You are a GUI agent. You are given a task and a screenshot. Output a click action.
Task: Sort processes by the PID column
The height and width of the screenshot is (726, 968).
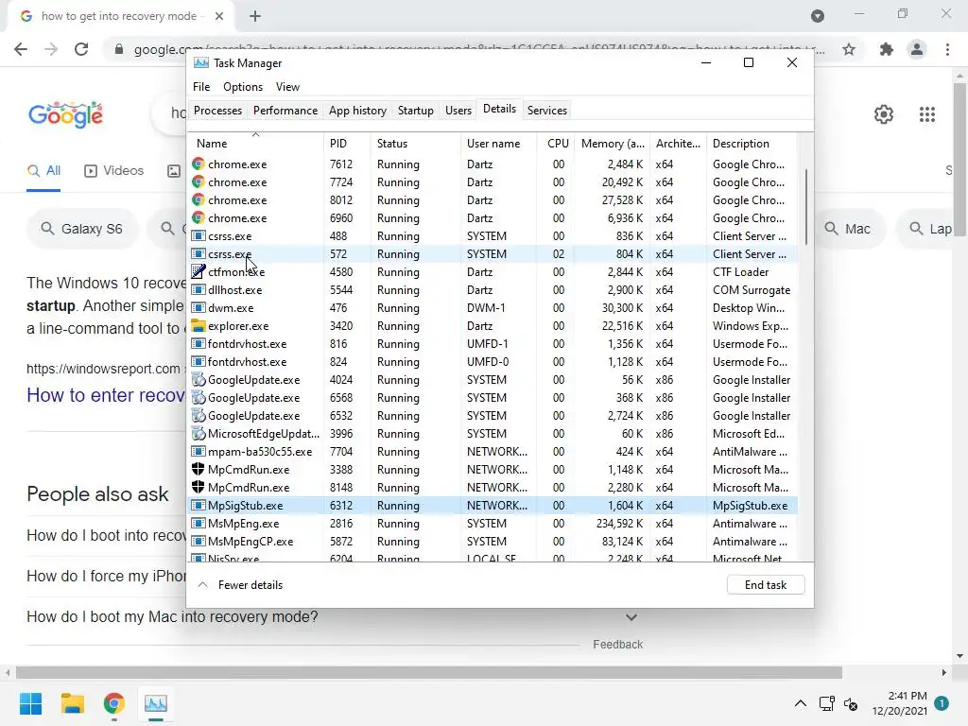click(346, 144)
